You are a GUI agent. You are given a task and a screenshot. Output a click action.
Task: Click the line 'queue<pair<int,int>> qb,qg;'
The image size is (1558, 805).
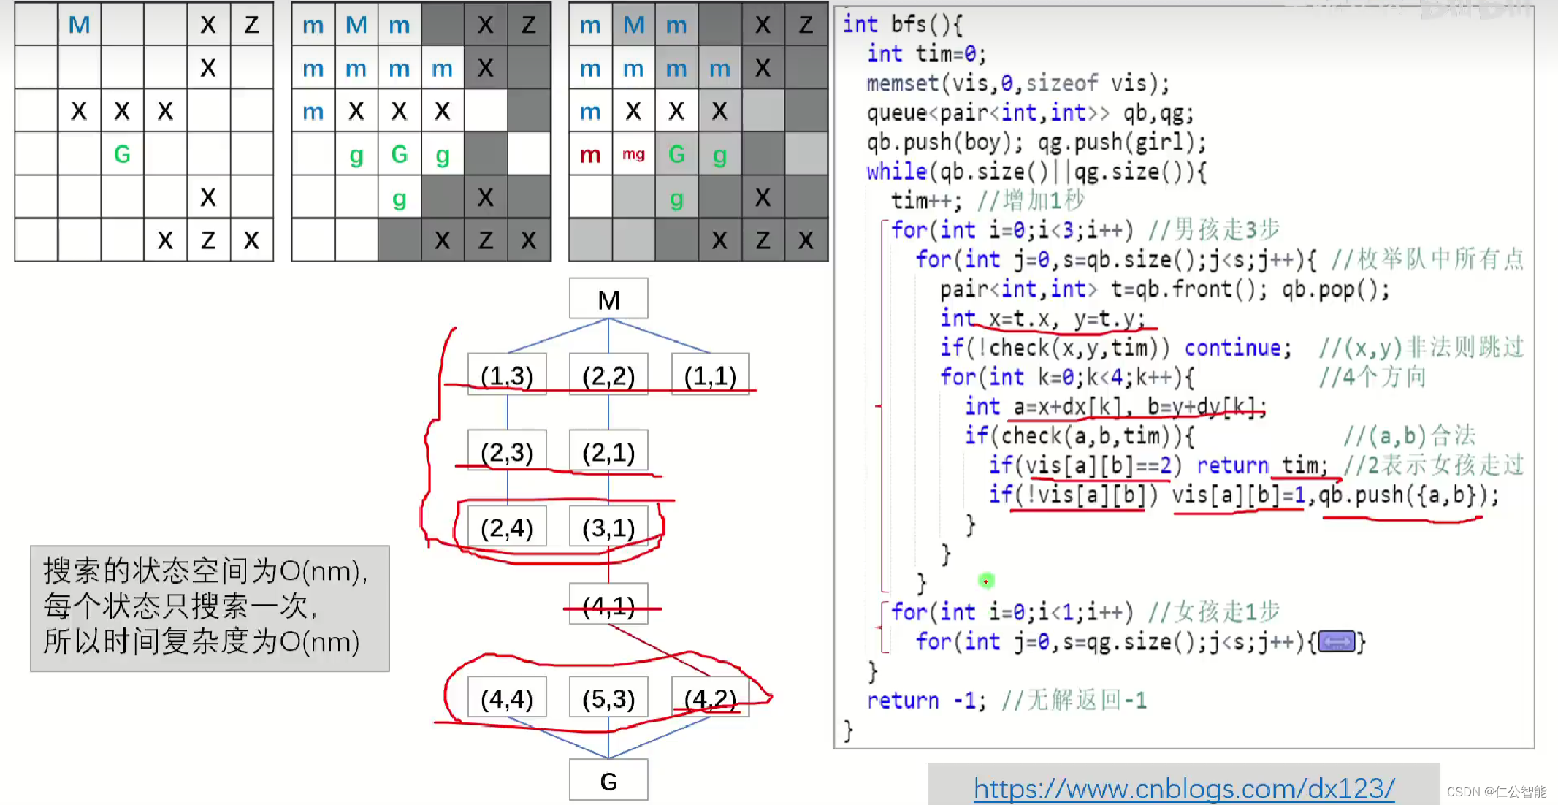tap(1031, 113)
